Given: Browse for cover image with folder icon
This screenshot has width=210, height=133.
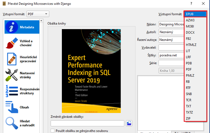Looking at the screenshot, I should tap(129, 123).
